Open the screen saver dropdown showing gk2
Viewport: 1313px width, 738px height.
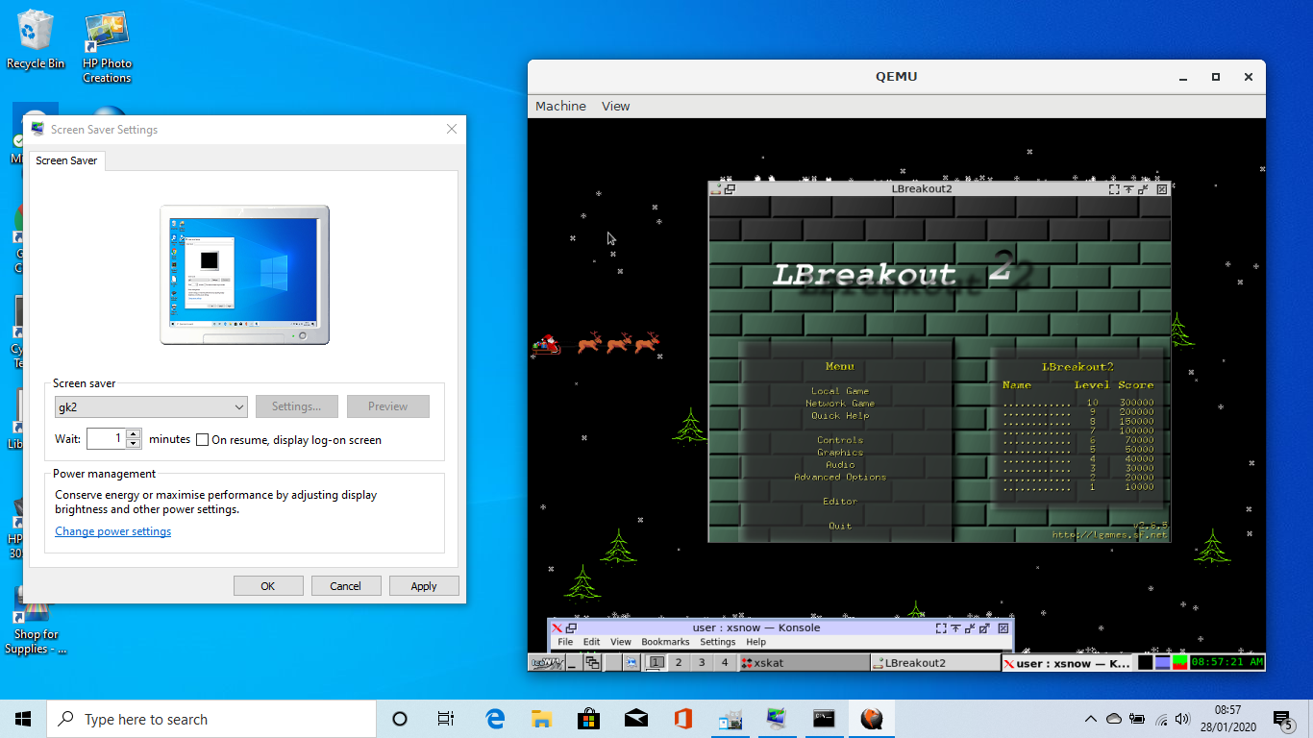click(x=151, y=406)
